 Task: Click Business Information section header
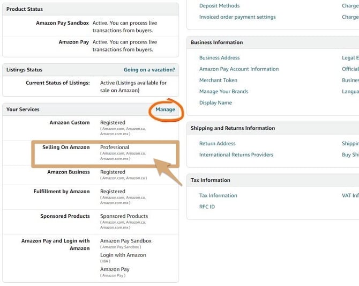[x=216, y=42]
